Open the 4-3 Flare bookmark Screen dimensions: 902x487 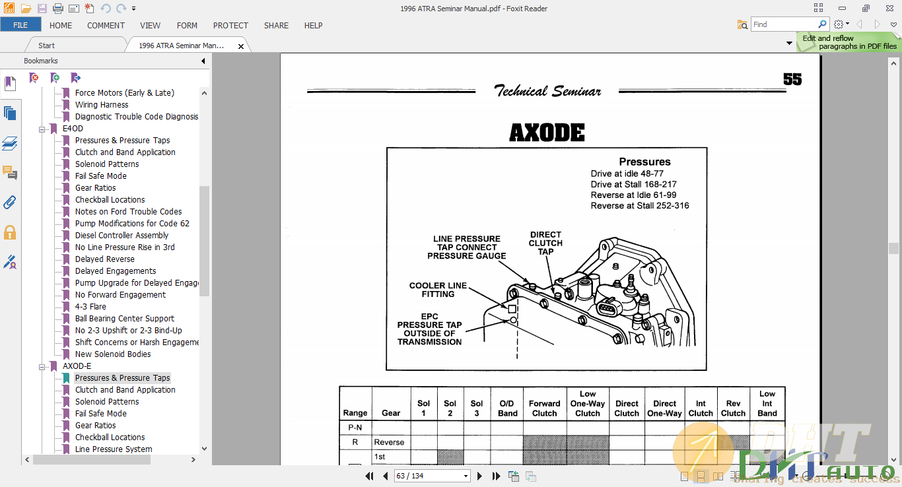[x=90, y=307]
